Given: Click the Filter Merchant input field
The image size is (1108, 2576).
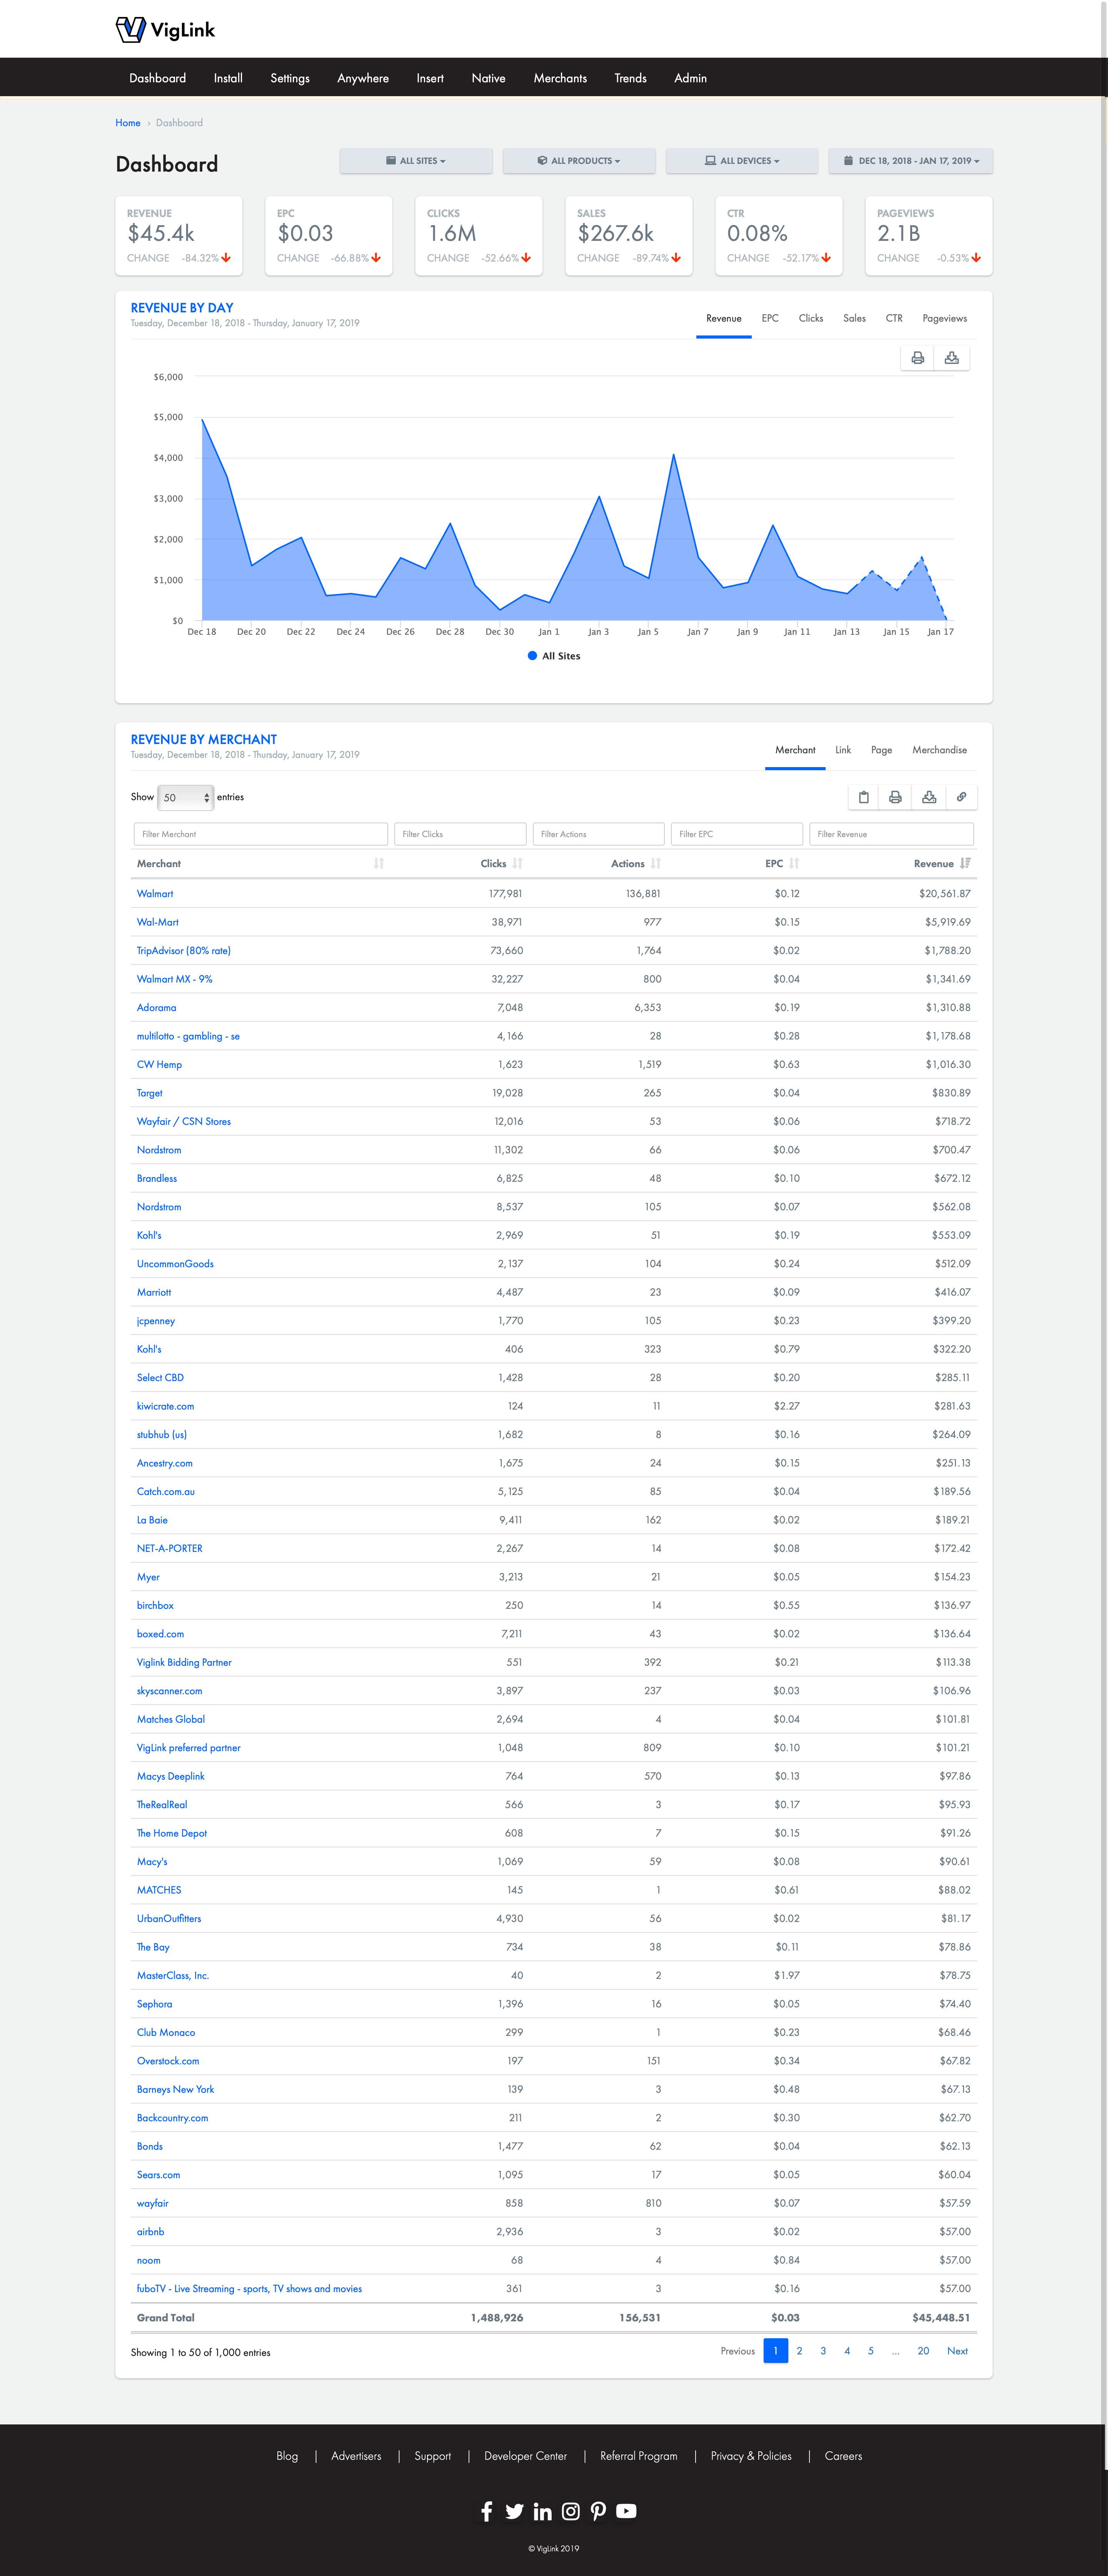Looking at the screenshot, I should pyautogui.click(x=260, y=834).
